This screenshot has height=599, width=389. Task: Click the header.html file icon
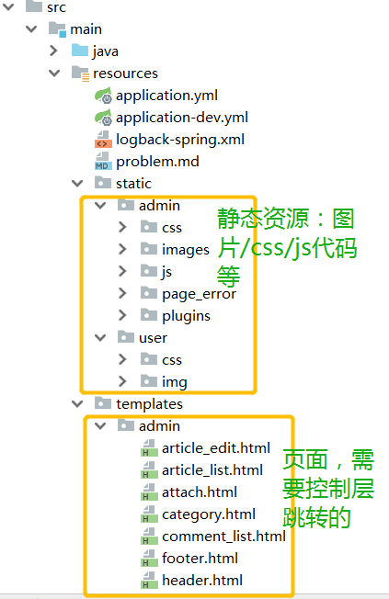tap(149, 581)
